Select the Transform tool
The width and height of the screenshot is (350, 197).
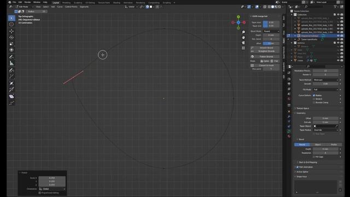pos(11,50)
